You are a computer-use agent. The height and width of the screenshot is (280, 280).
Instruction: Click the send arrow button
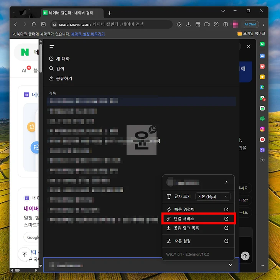(x=245, y=256)
